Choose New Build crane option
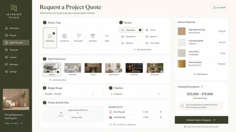Image resolution: width=236 pixels, height=132 pixels. point(93,38)
